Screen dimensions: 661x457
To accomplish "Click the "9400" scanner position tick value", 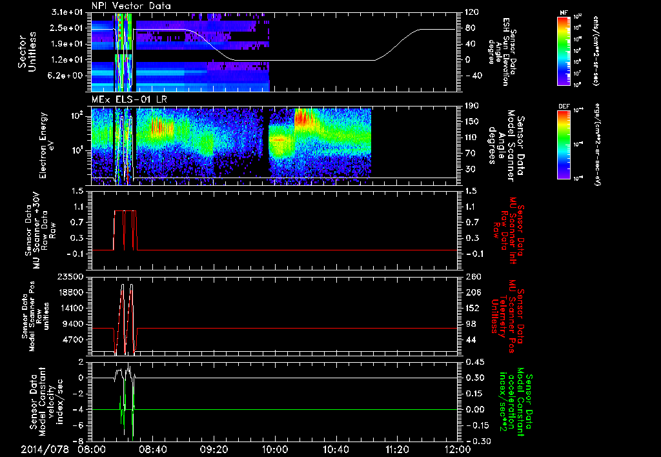I will [72, 324].
